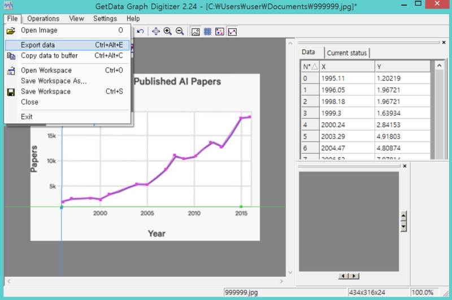This screenshot has height=300, width=452.
Task: Click the data table scroll-up arrow
Action: (x=440, y=66)
